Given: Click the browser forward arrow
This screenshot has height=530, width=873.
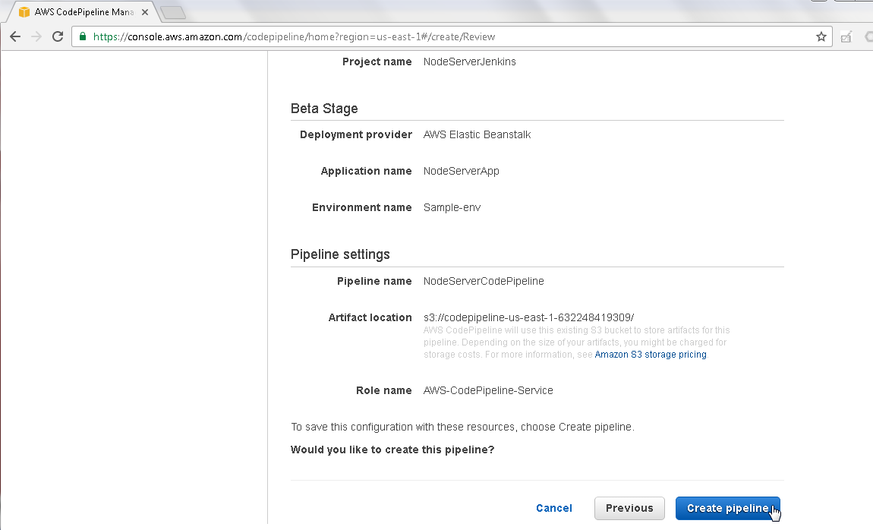Looking at the screenshot, I should coord(36,36).
